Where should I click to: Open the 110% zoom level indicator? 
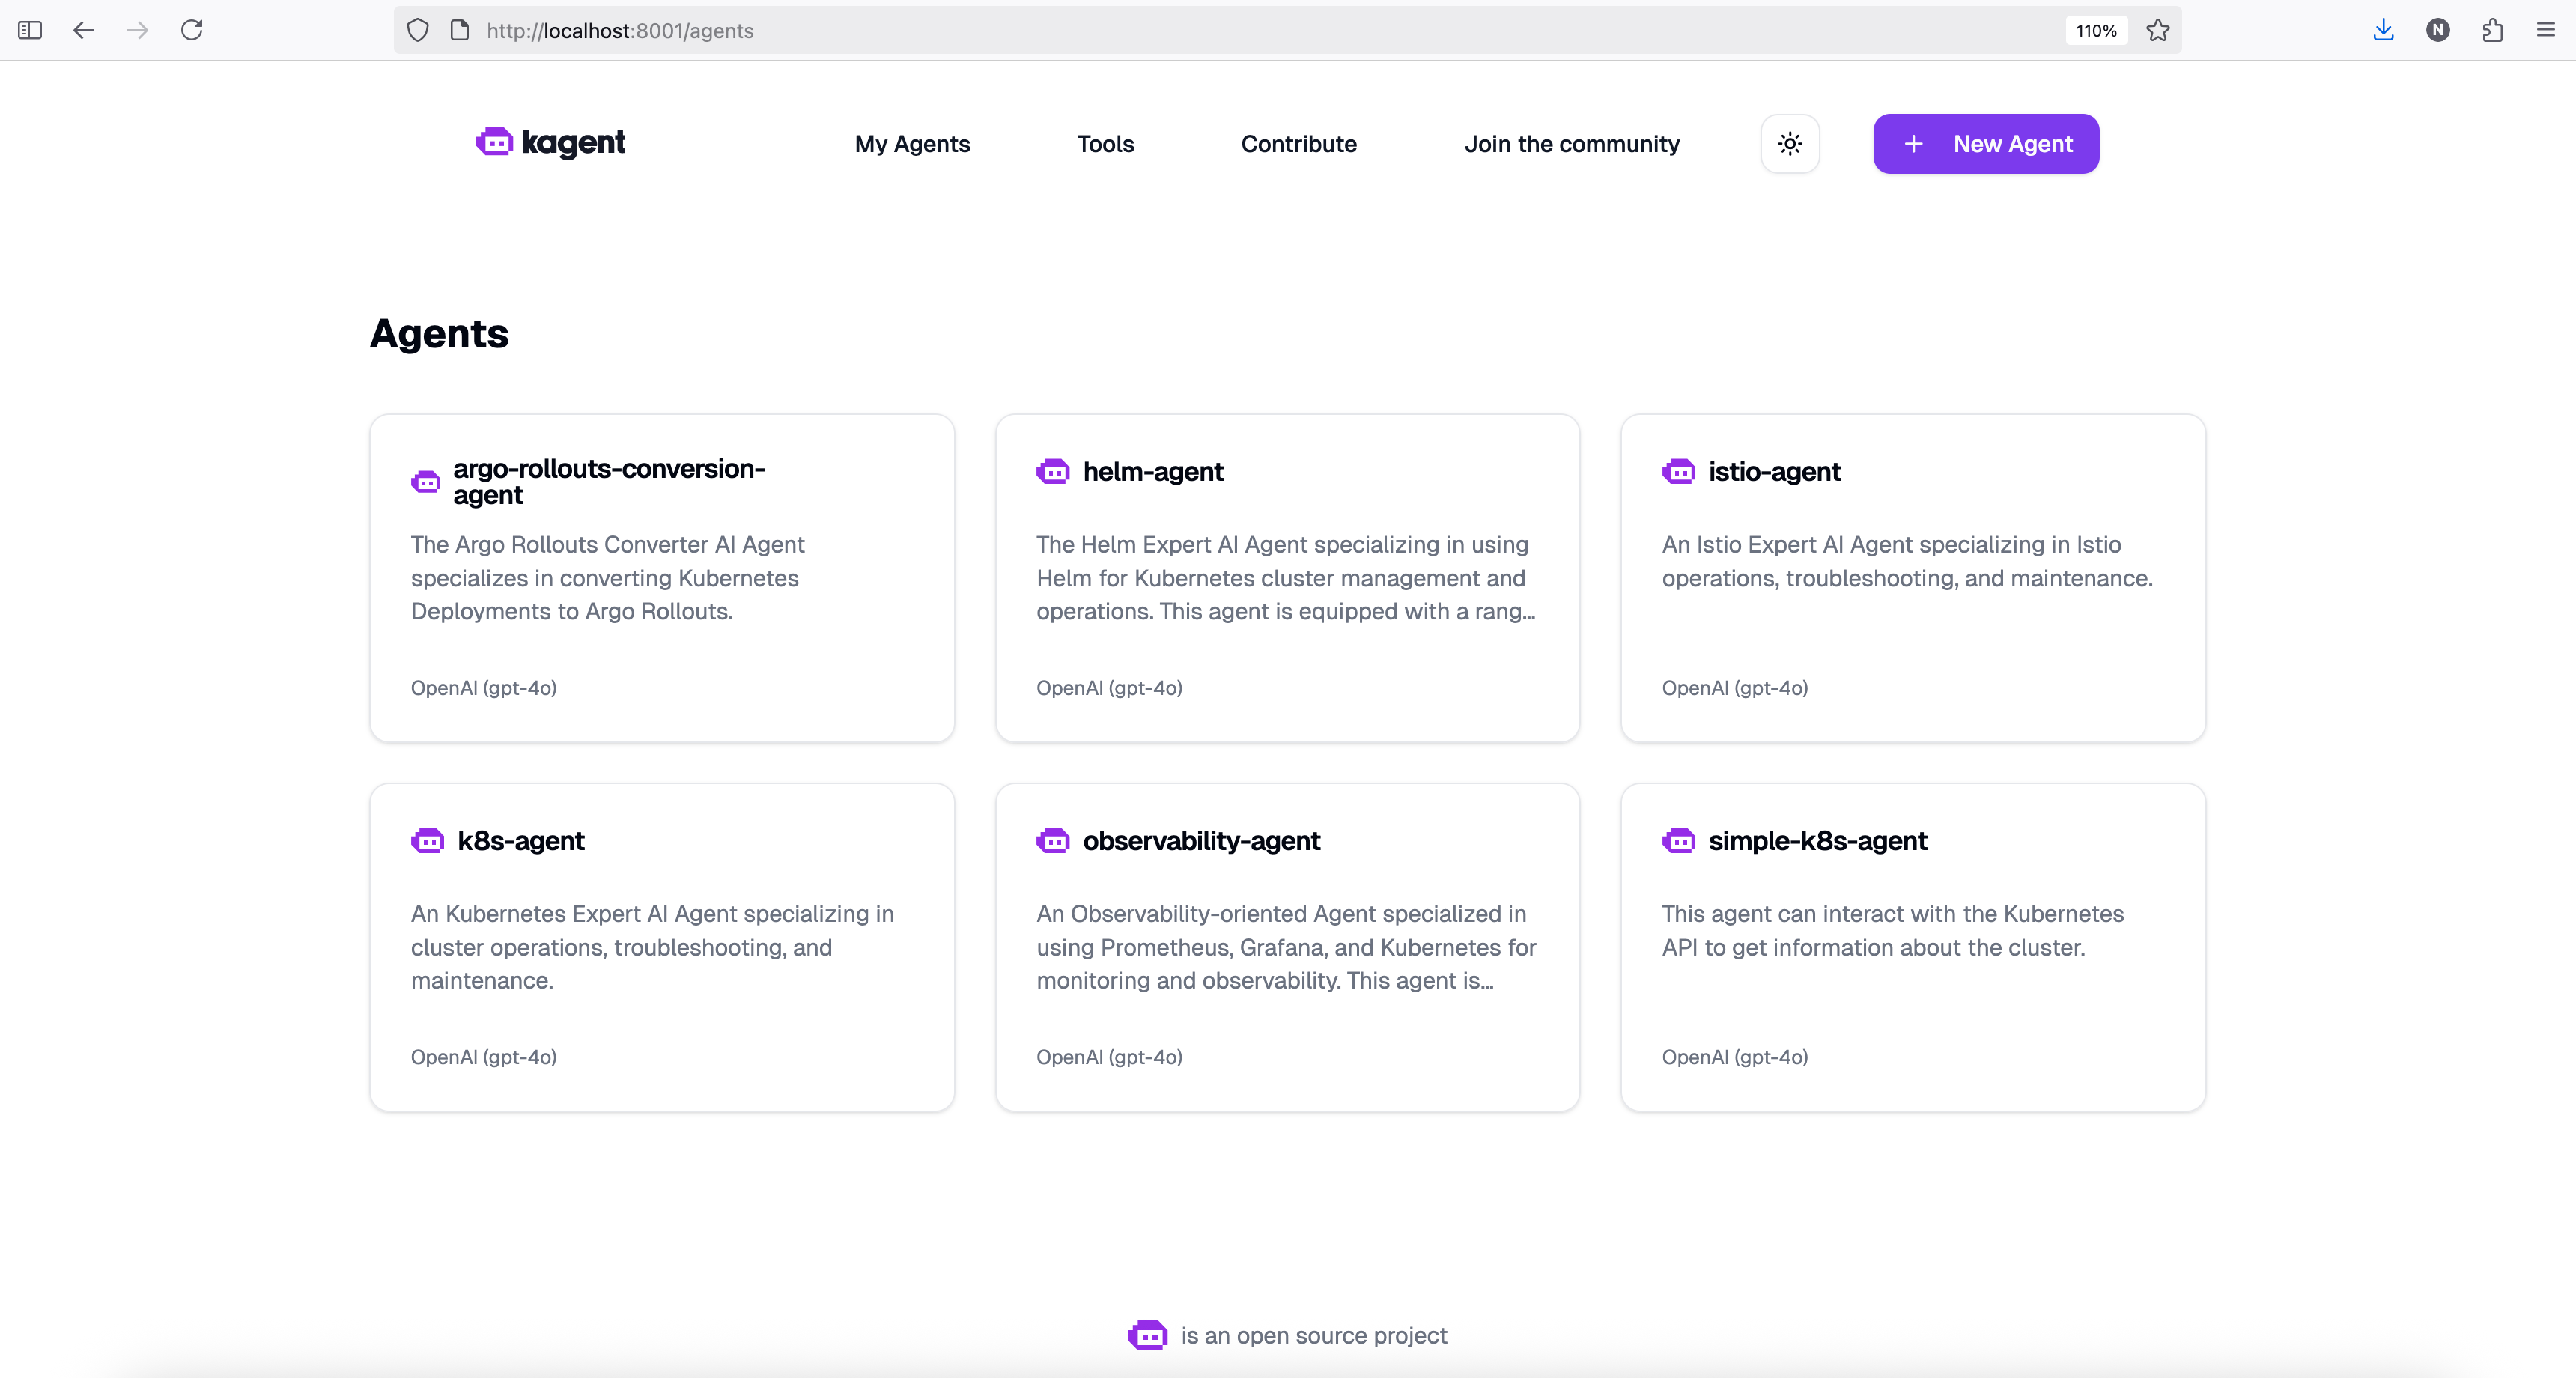pyautogui.click(x=2095, y=30)
